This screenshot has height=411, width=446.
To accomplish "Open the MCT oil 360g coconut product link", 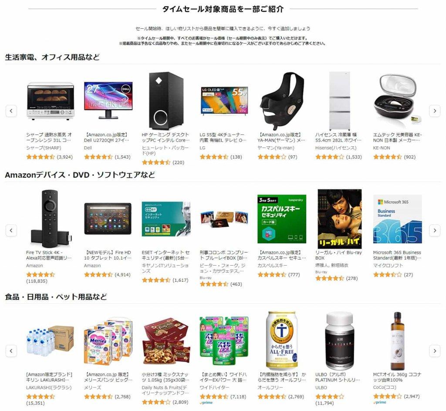I will tap(397, 377).
